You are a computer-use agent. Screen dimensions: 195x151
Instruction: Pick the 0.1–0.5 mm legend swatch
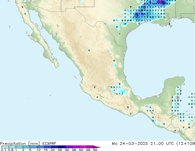click(x=5, y=147)
